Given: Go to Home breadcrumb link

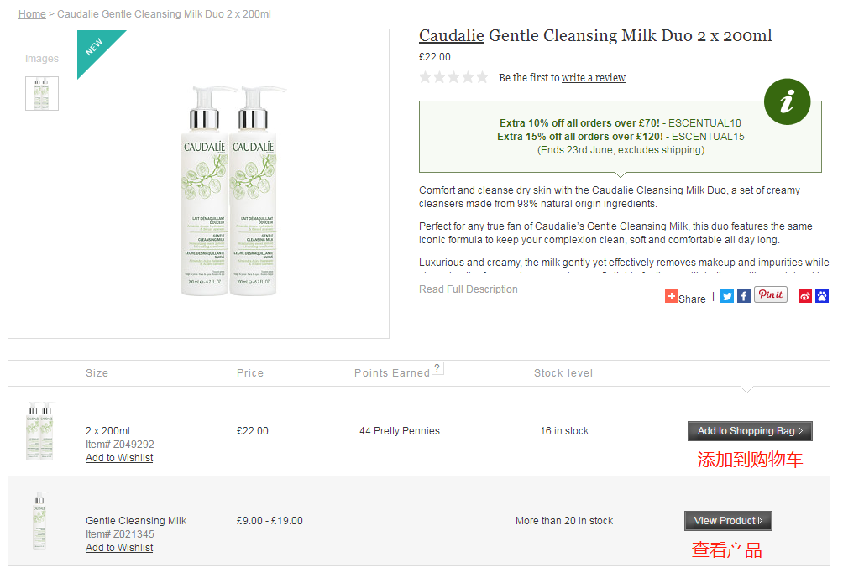Looking at the screenshot, I should 32,14.
